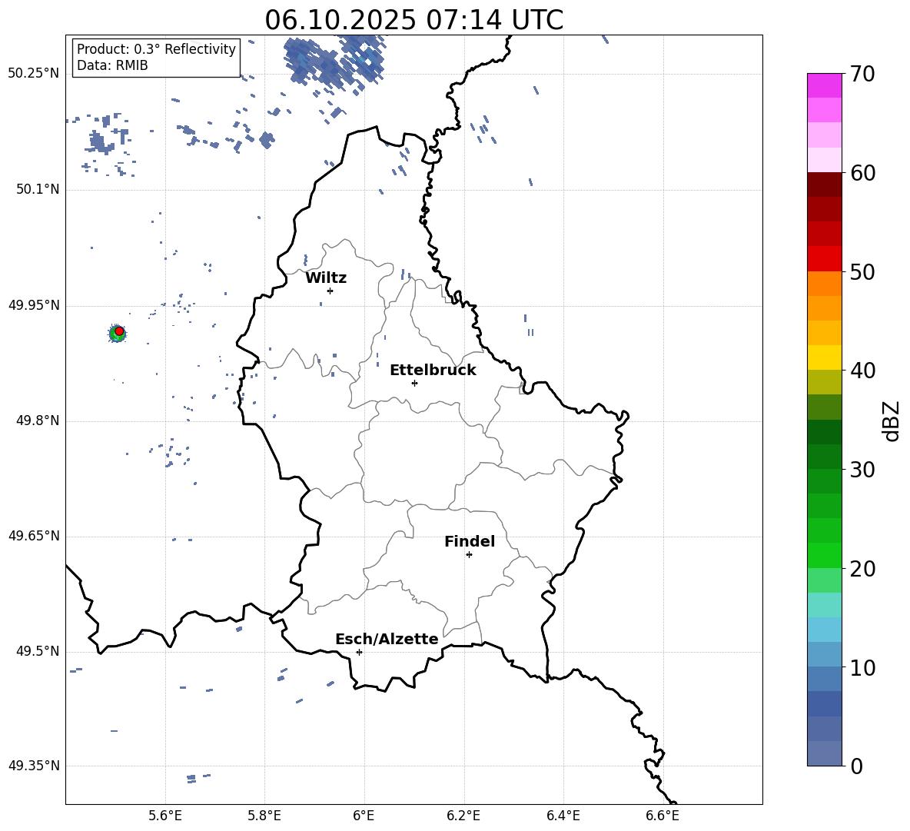The height and width of the screenshot is (831, 910).
Task: Click the 70 value on colorbar
Action: pos(862,74)
